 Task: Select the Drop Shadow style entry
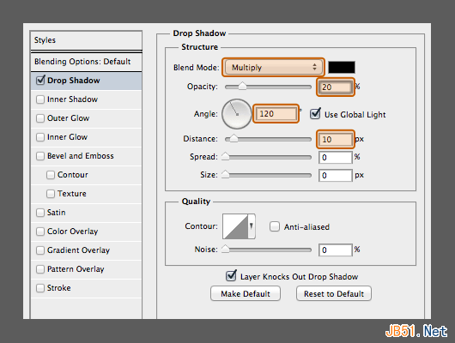point(86,81)
